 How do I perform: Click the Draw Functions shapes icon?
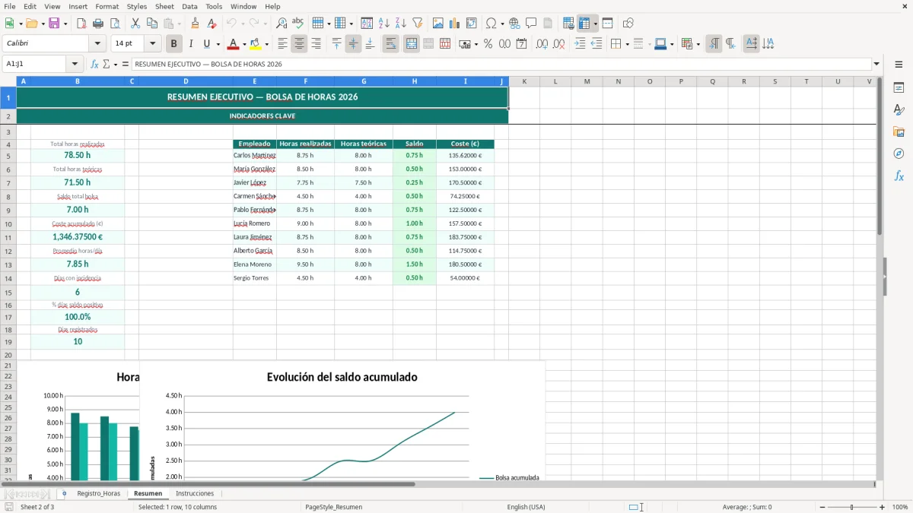[x=628, y=24]
